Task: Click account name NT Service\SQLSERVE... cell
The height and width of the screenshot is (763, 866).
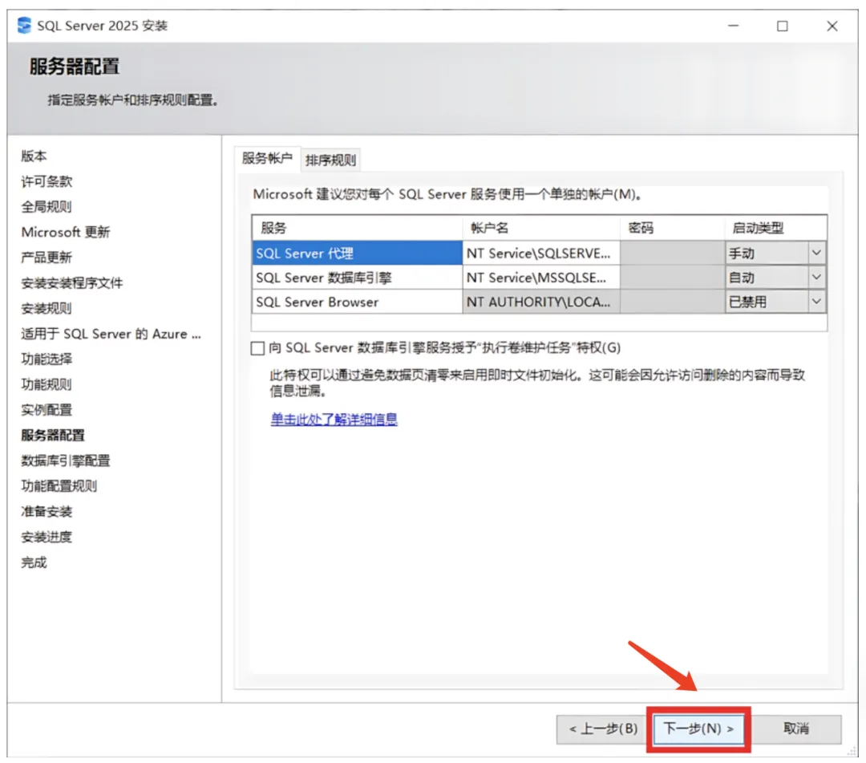Action: coord(541,253)
